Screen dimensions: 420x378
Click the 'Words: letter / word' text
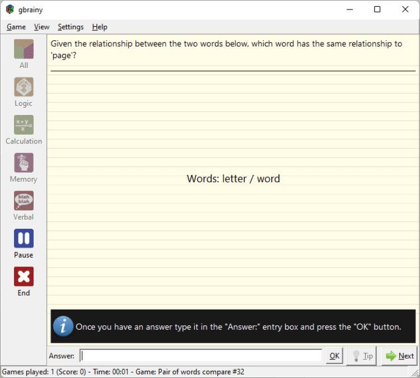(x=234, y=179)
